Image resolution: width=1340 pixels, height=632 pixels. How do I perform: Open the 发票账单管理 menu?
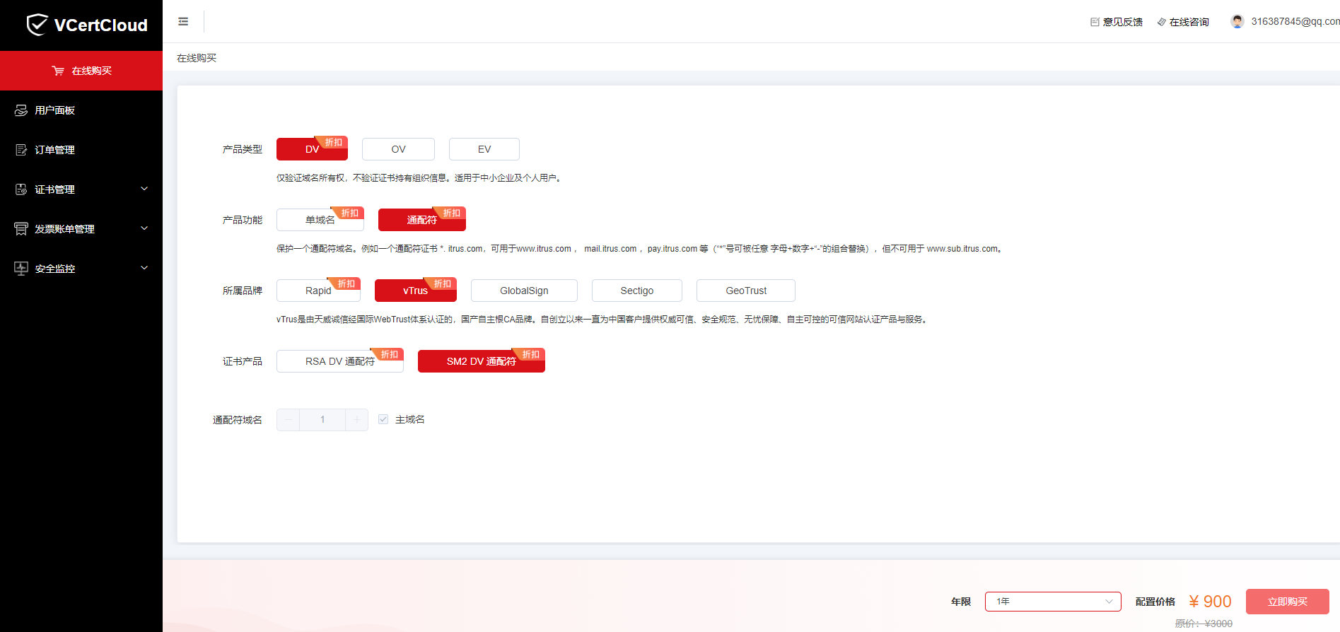click(81, 229)
